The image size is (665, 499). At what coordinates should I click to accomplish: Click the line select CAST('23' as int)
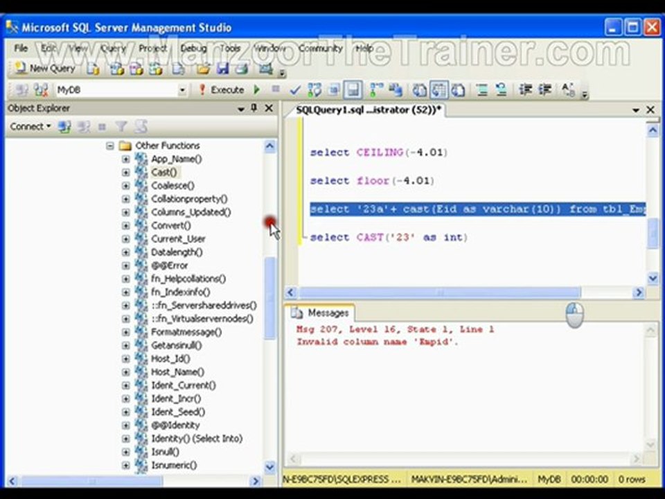[x=389, y=238]
